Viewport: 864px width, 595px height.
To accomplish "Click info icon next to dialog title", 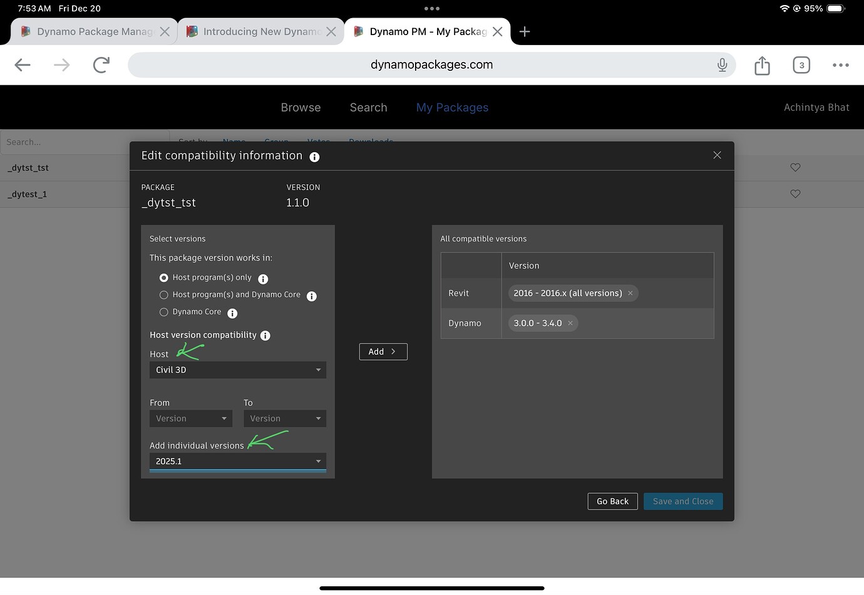I will tap(314, 157).
